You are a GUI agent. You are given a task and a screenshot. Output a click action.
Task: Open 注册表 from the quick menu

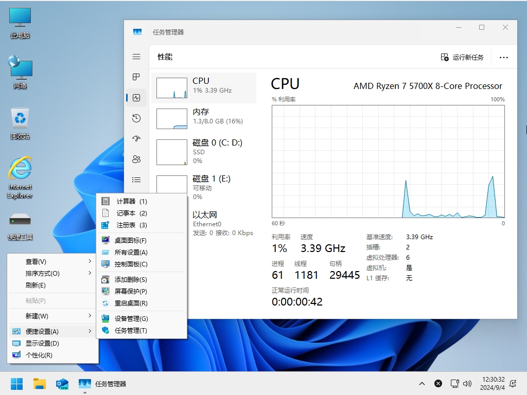pyautogui.click(x=129, y=225)
